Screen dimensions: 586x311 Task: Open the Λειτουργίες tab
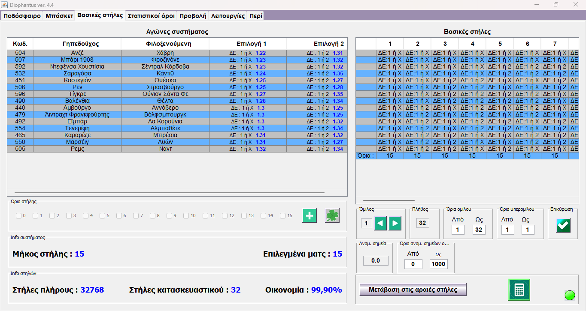click(228, 16)
